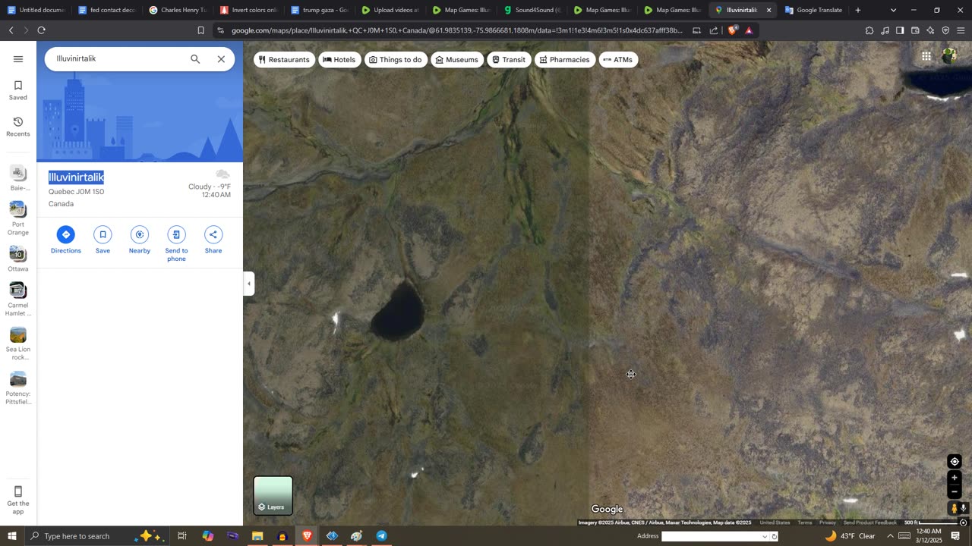Send Illuvinirtalik to phone
Image resolution: width=972 pixels, height=546 pixels.
point(176,243)
